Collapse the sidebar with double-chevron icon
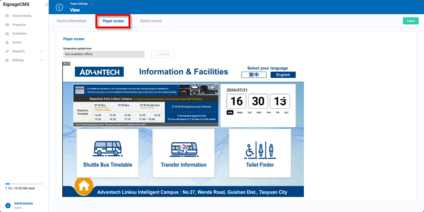Viewport: 424px width, 212px height. coord(47,4)
